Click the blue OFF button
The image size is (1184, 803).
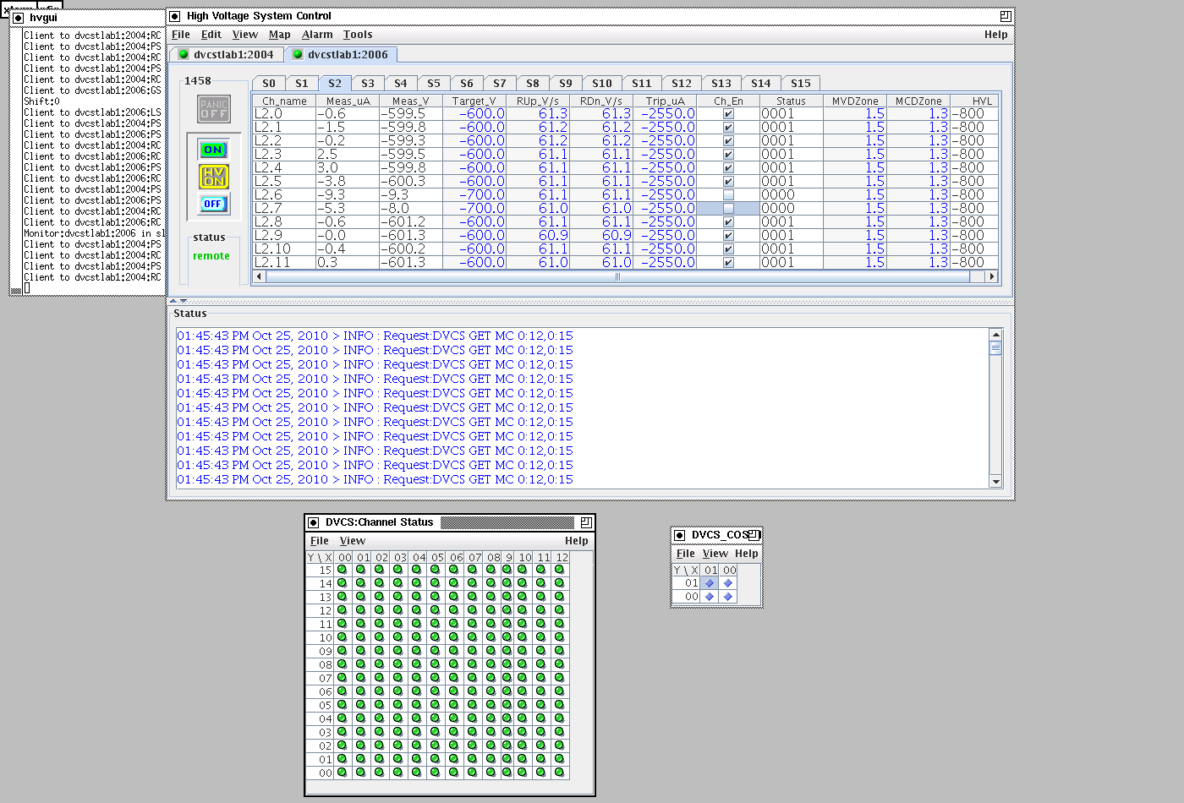(x=213, y=204)
